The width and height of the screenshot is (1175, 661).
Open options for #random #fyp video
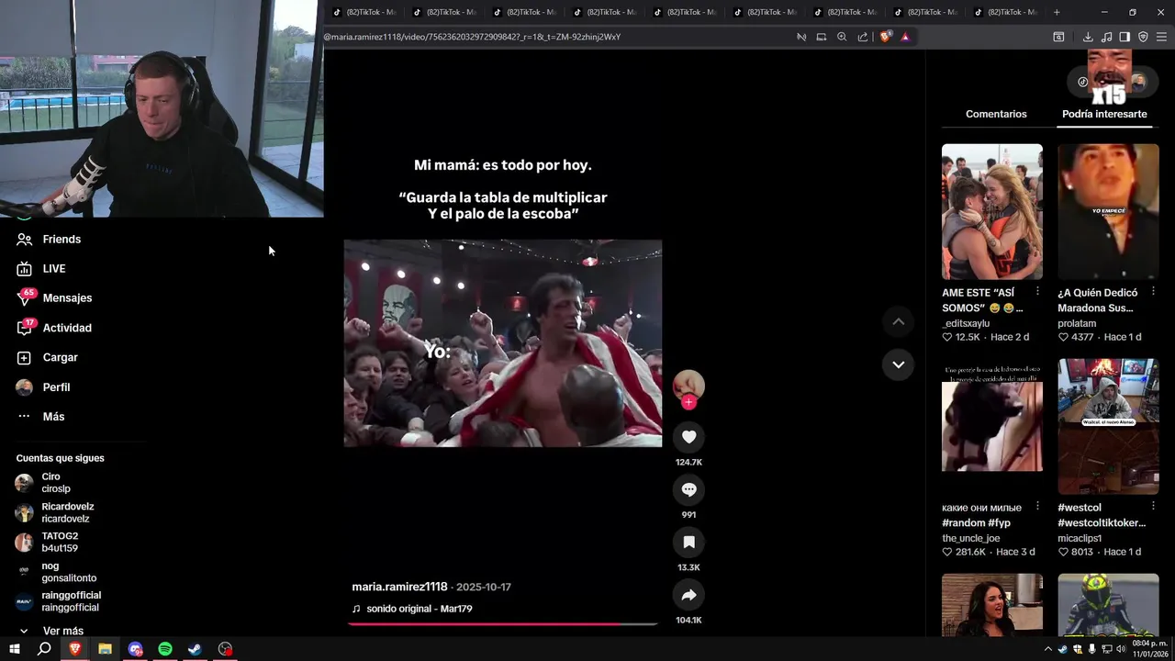click(1037, 506)
